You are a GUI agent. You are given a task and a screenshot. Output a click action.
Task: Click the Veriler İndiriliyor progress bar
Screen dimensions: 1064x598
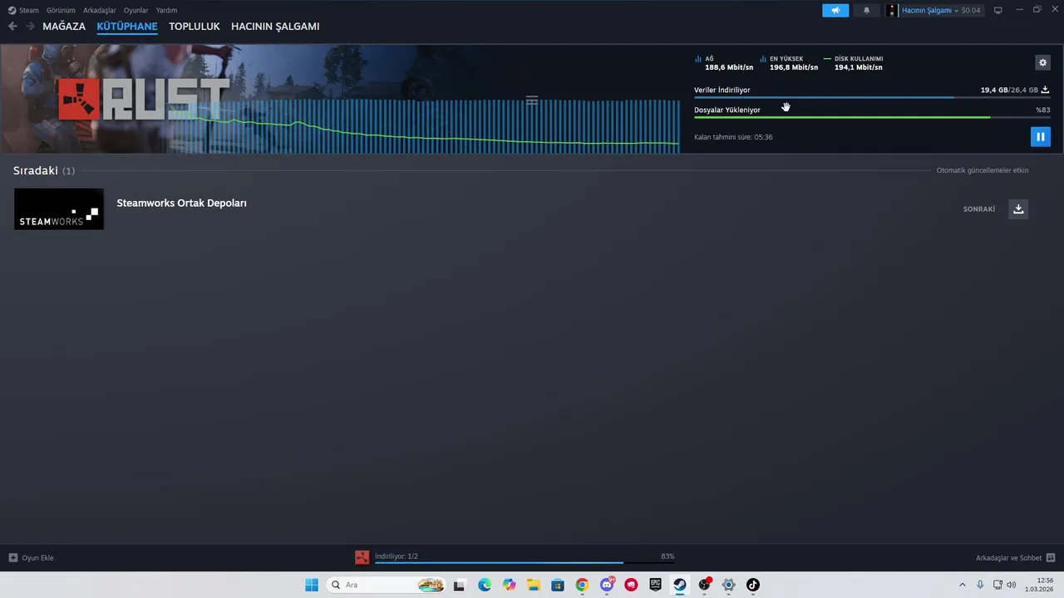872,97
